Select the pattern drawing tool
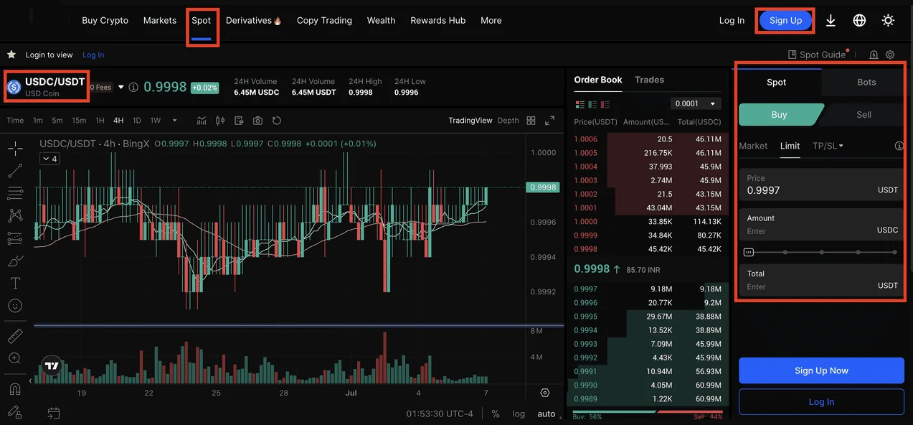This screenshot has width=913, height=425. point(15,215)
